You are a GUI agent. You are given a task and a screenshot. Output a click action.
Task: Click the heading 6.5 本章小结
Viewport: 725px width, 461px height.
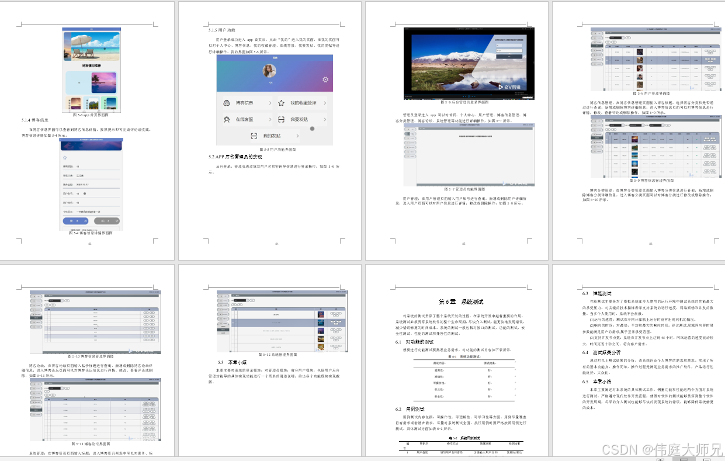click(597, 382)
